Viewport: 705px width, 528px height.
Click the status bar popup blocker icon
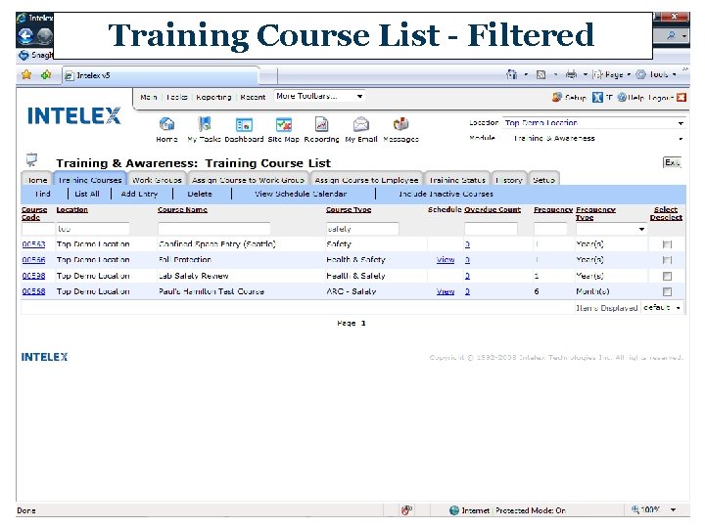point(406,510)
